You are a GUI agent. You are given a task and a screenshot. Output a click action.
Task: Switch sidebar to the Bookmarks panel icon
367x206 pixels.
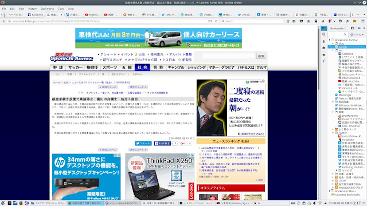324,28
